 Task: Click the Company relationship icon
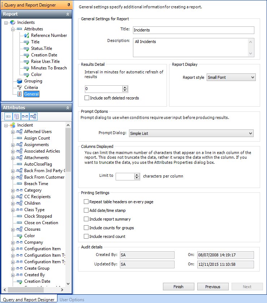20,242
